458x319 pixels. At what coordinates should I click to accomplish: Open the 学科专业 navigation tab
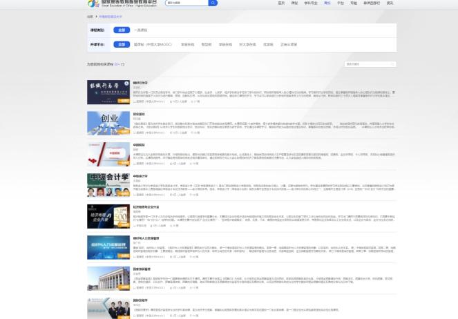coord(312,3)
